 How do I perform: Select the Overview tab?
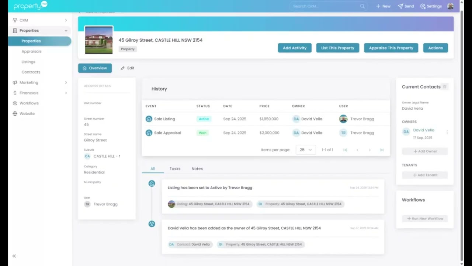click(x=95, y=68)
